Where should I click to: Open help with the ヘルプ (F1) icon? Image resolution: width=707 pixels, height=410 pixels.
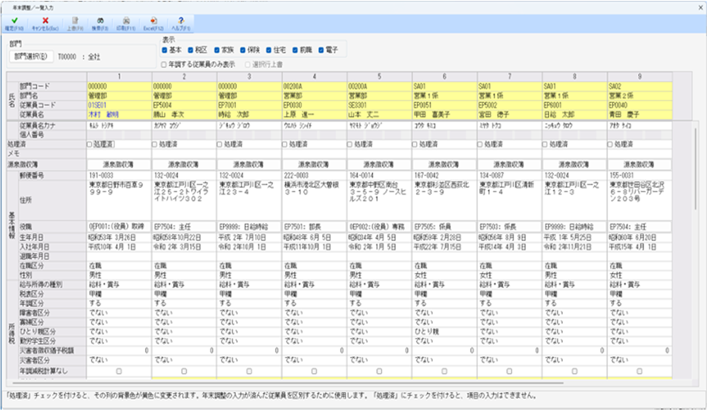(x=181, y=21)
